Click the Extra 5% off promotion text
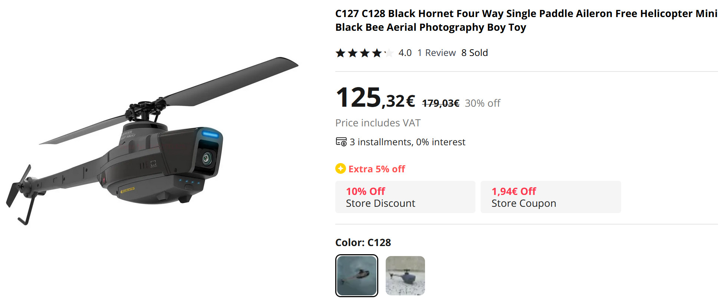Image resolution: width=728 pixels, height=302 pixels. [x=376, y=169]
